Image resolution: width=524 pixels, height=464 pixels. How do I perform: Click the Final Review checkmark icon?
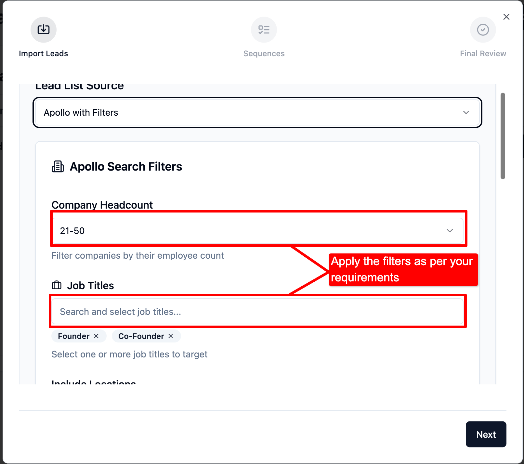pyautogui.click(x=483, y=30)
